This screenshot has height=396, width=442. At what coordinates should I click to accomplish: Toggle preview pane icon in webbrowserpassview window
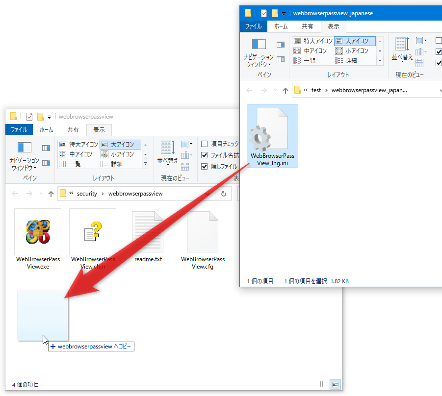[x=46, y=148]
